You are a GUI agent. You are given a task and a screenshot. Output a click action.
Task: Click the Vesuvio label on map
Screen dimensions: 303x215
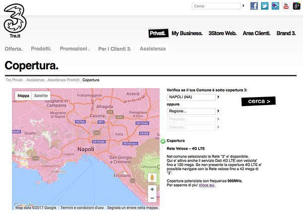coord(150,166)
